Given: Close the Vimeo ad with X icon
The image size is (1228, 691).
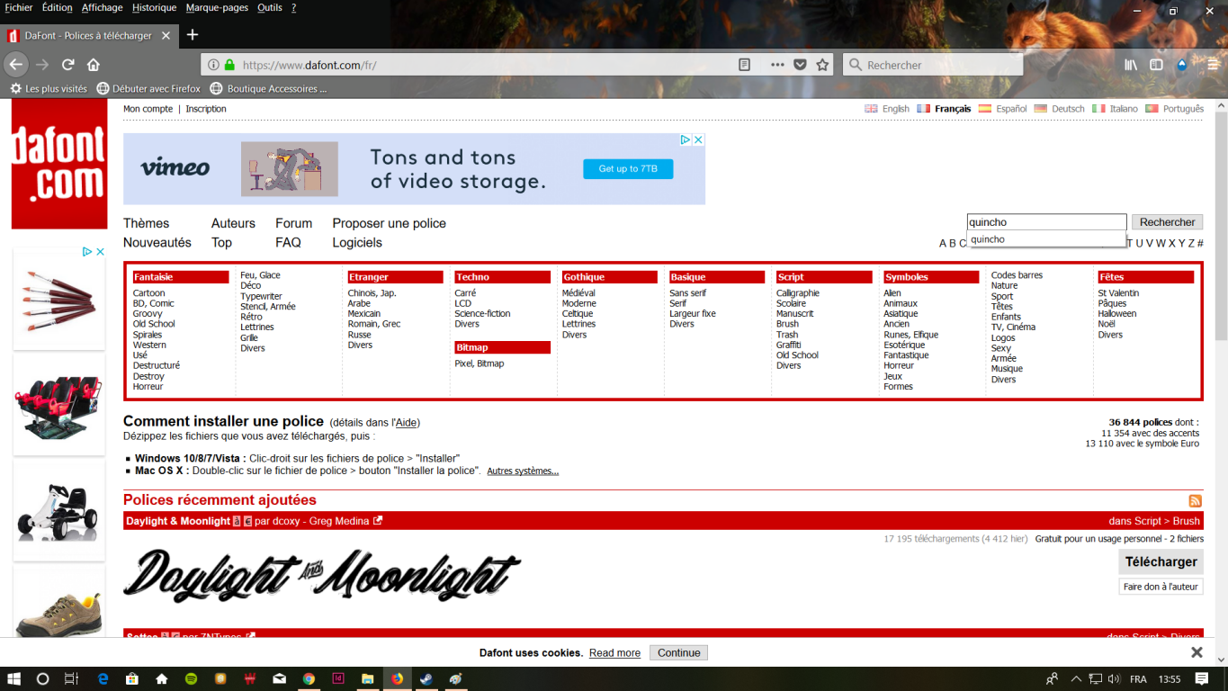Looking at the screenshot, I should pos(698,139).
